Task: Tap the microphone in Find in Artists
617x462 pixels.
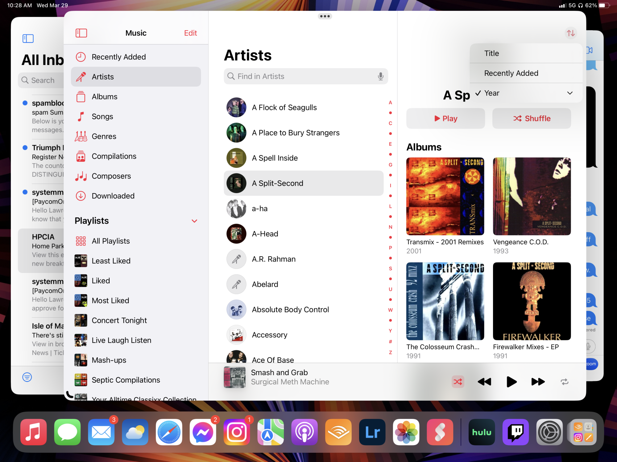Action: [381, 76]
